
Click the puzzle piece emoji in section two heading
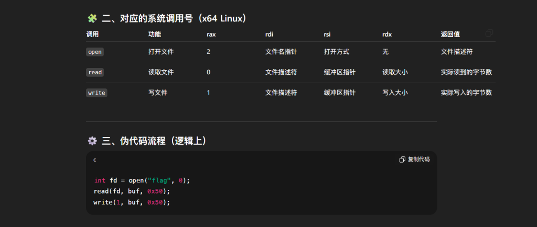click(x=92, y=19)
